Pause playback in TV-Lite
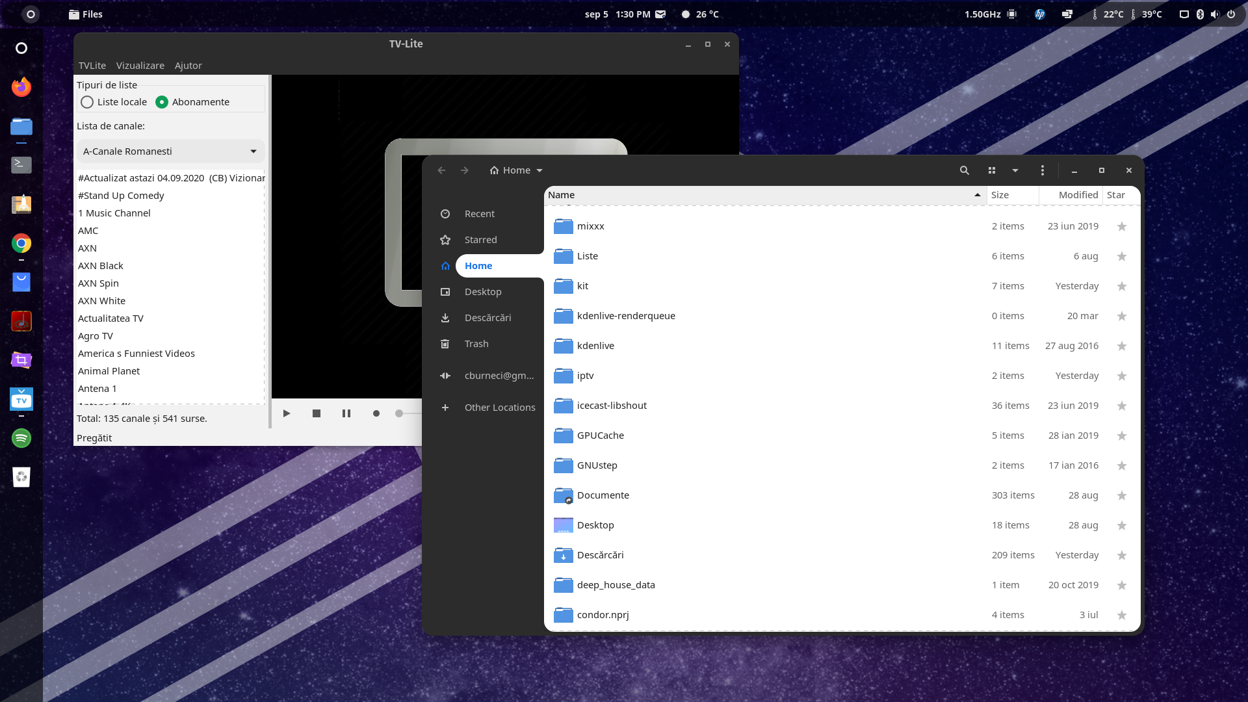This screenshot has height=702, width=1248. 346,413
